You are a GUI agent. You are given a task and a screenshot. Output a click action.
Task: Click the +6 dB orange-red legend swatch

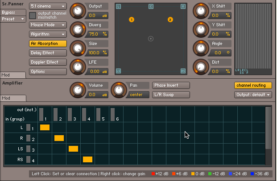[174, 174]
